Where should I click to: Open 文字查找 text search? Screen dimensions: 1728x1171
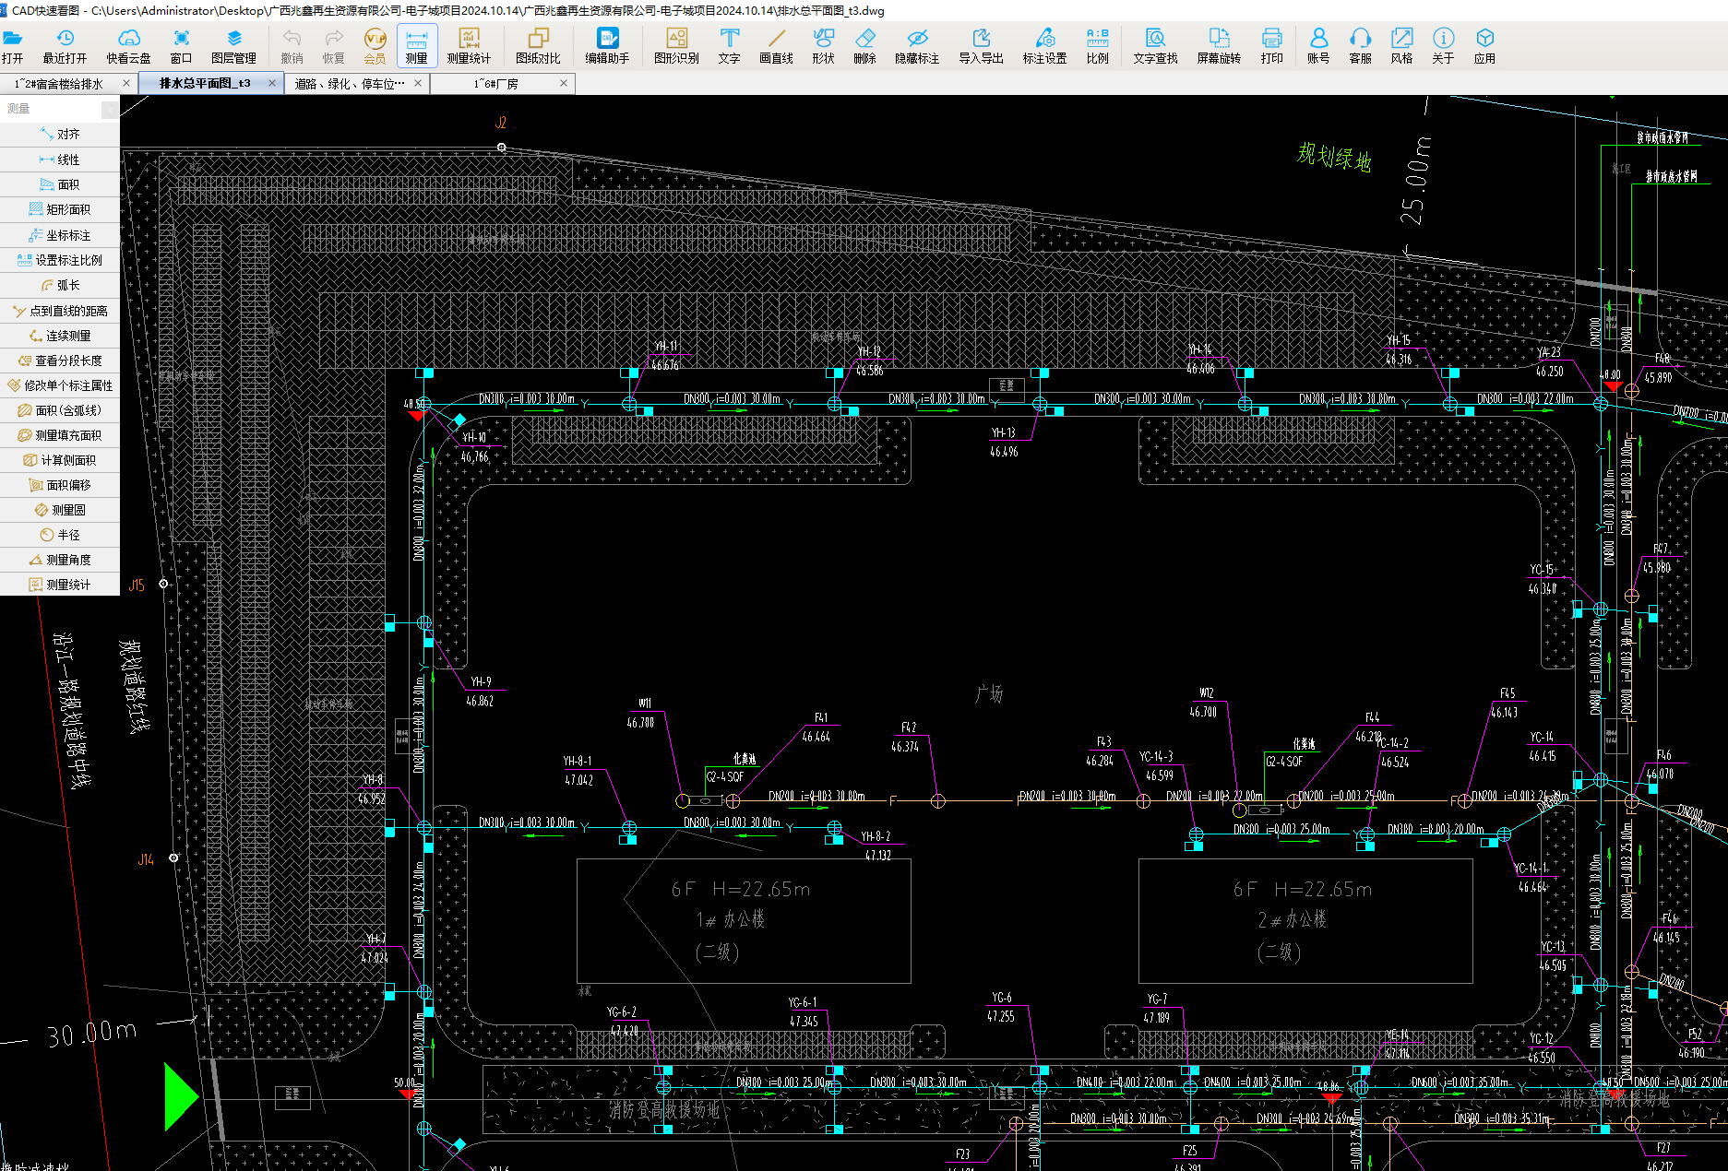[1155, 46]
